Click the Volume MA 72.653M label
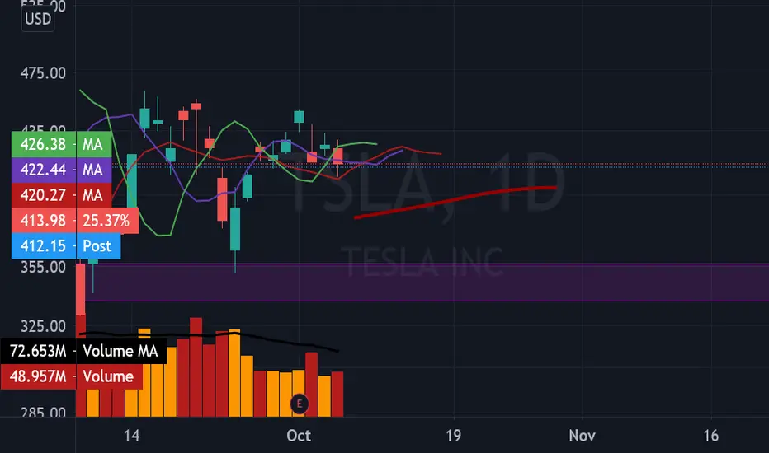The height and width of the screenshot is (453, 769). click(x=83, y=351)
